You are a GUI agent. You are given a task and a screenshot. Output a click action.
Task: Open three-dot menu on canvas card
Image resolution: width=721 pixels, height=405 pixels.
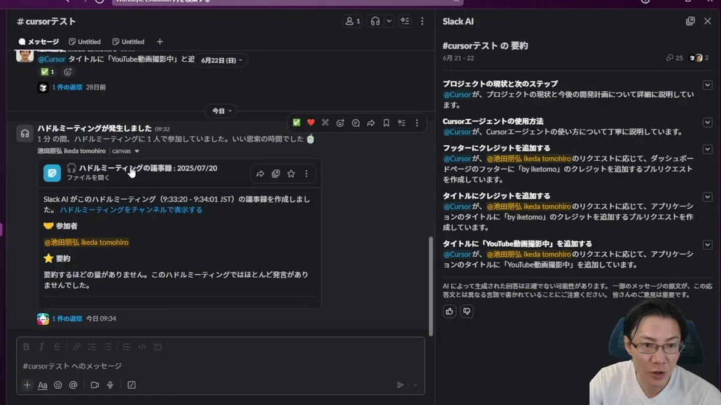306,173
